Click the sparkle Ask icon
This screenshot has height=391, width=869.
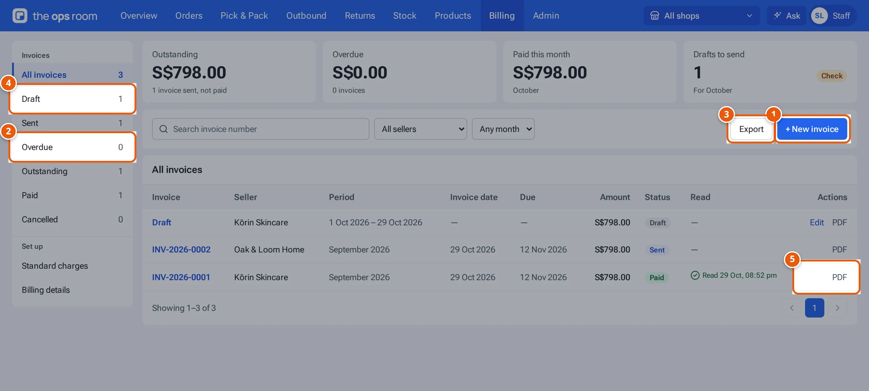tap(777, 15)
